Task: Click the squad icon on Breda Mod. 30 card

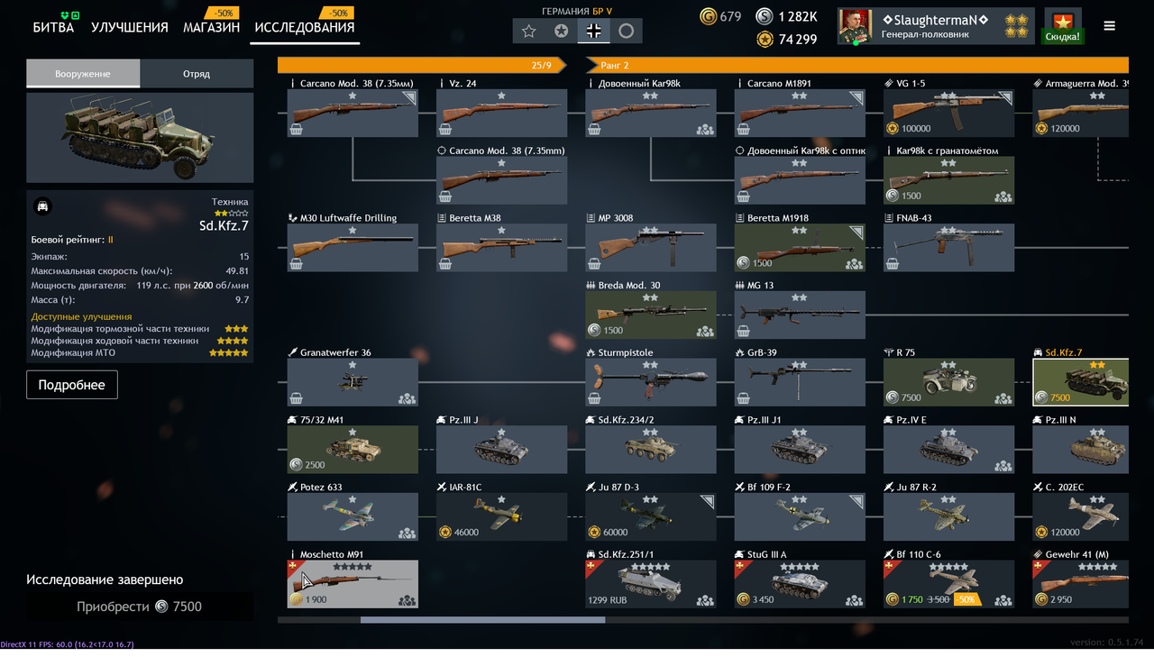Action: [x=705, y=331]
